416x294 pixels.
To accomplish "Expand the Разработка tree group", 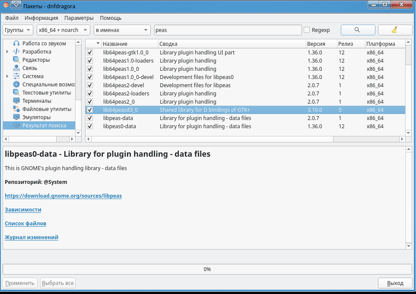I will tap(7, 52).
